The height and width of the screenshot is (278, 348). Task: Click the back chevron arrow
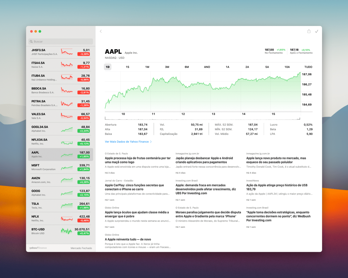click(101, 31)
